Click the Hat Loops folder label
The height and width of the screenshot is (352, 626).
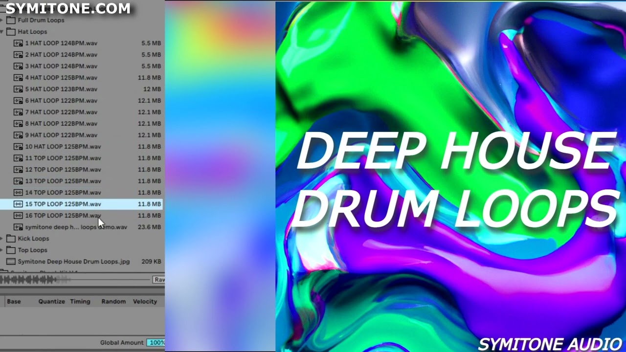(x=32, y=32)
